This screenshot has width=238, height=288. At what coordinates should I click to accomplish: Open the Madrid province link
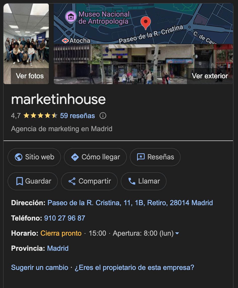tap(58, 248)
